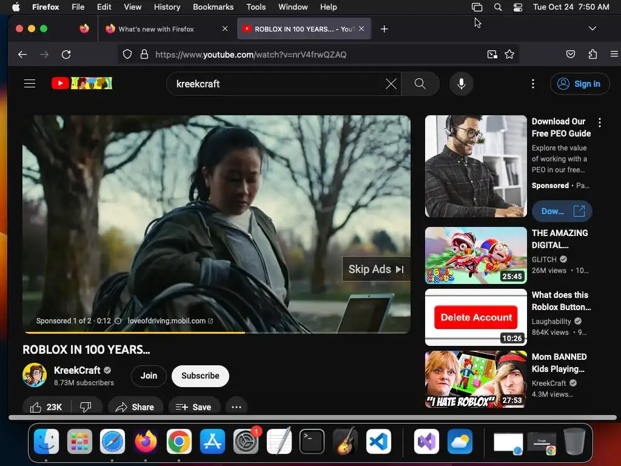Open the GLITCH channel name
This screenshot has height=466, width=621.
point(544,260)
